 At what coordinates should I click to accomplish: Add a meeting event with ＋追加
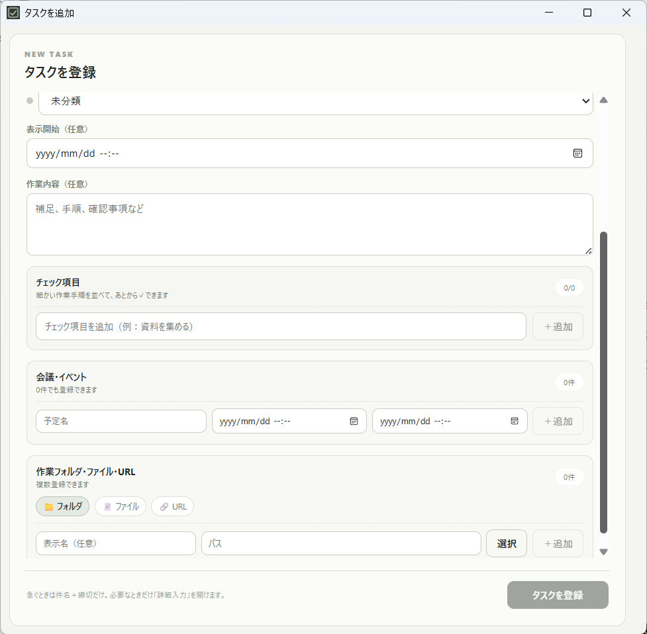pos(558,422)
